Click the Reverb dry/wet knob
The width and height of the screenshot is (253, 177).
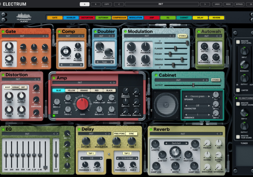click(x=175, y=152)
